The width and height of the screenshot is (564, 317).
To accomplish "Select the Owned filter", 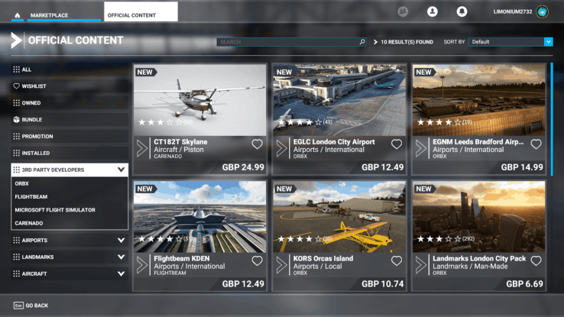I will tap(70, 103).
